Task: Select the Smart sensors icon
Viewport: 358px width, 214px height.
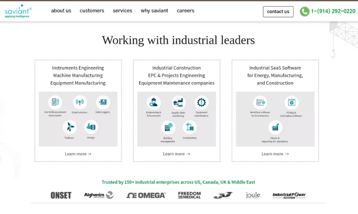Action: click(80, 102)
